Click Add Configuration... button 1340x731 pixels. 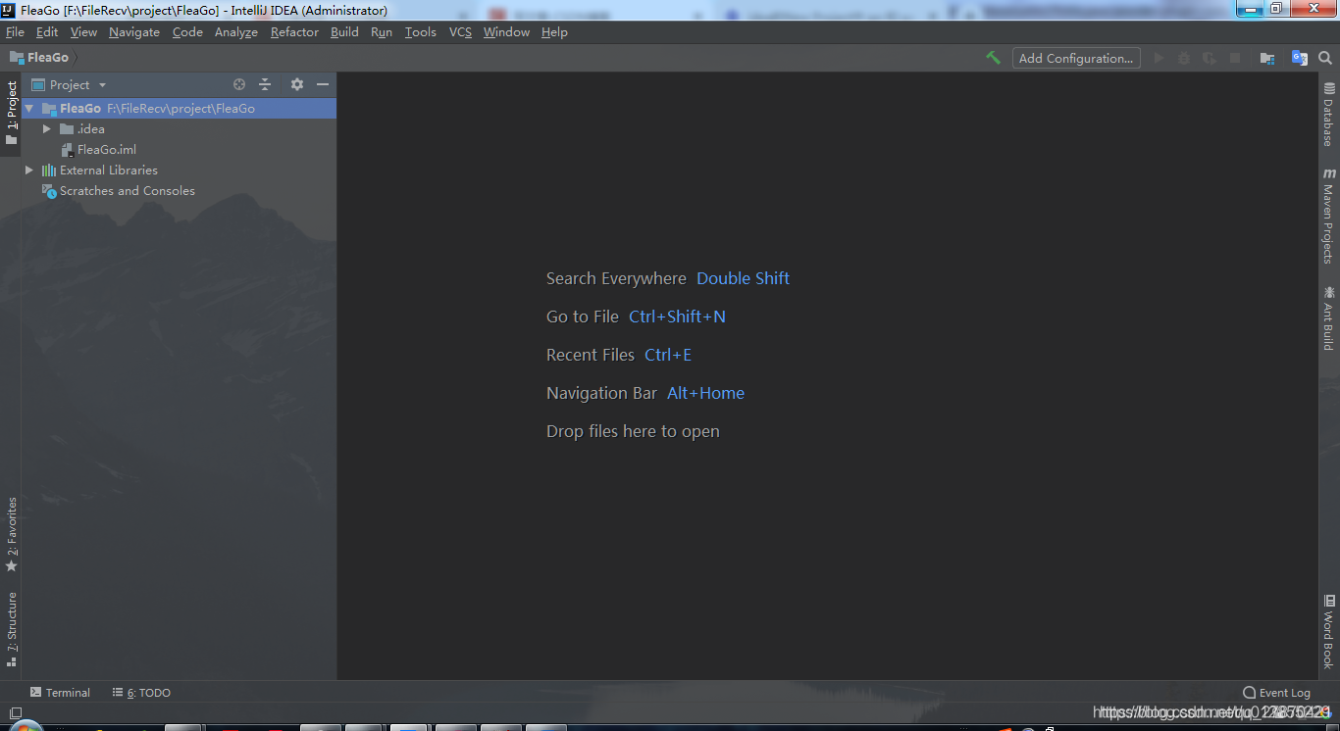pyautogui.click(x=1076, y=58)
